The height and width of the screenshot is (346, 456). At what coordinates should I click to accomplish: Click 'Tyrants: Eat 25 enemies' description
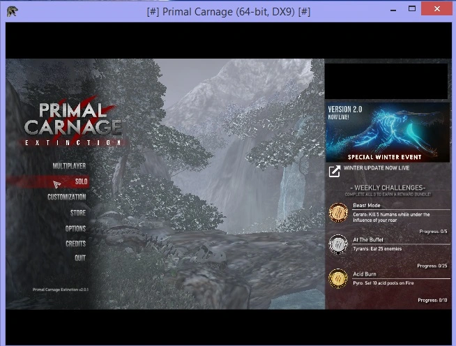(377, 249)
